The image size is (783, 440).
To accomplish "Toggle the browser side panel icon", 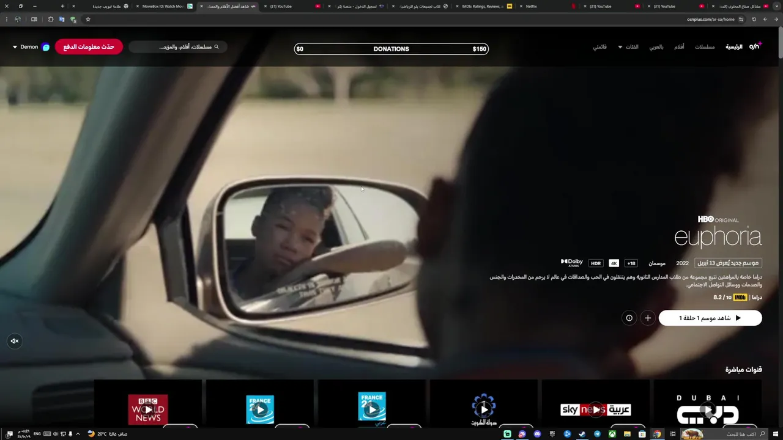I will point(34,19).
